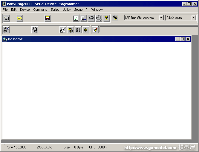Click the Edit Note notepad icon
This screenshot has height=152, width=199.
pyautogui.click(x=95, y=30)
